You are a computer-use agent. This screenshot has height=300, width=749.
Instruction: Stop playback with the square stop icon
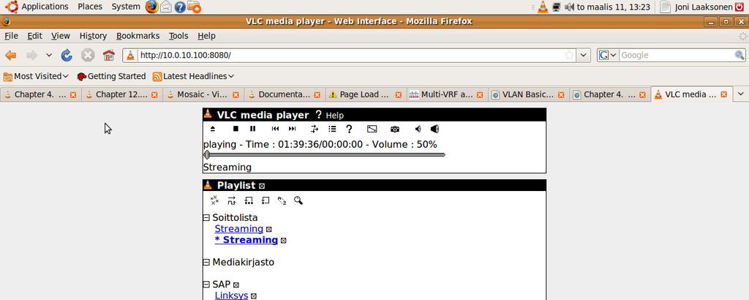point(236,129)
